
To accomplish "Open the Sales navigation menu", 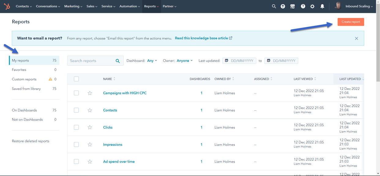I will coord(92,6).
